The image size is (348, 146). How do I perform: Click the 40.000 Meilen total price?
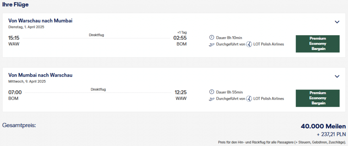[x=323, y=126]
